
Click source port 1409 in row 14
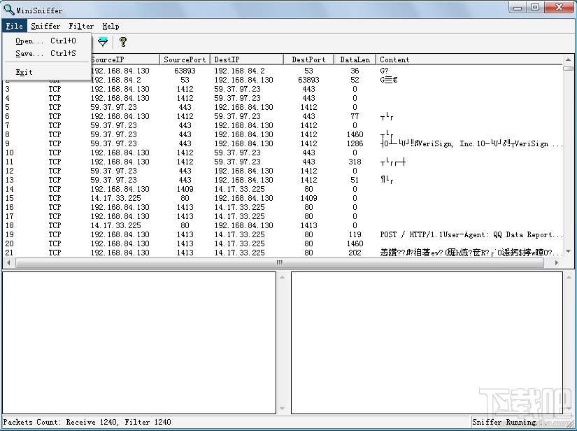coord(185,189)
